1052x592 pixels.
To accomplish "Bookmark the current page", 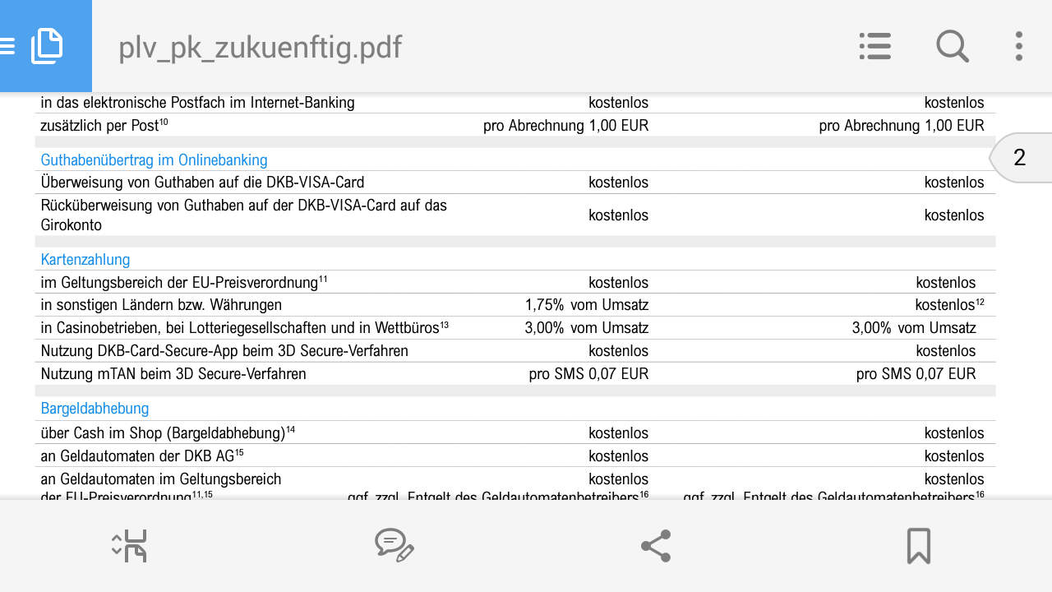I will tap(918, 546).
